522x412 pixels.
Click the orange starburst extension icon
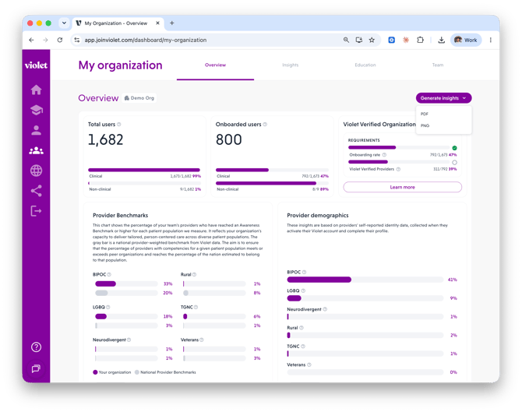coord(406,40)
